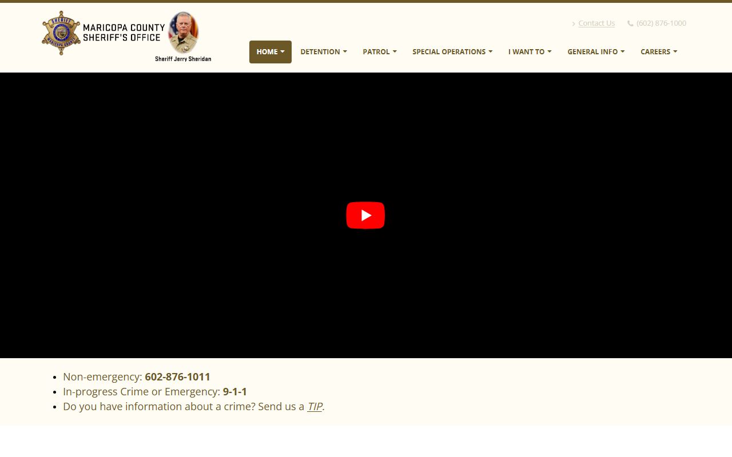Screen dimensions: 732x457
Task: Click the non-emergency number 602-876-1011
Action: (x=177, y=376)
